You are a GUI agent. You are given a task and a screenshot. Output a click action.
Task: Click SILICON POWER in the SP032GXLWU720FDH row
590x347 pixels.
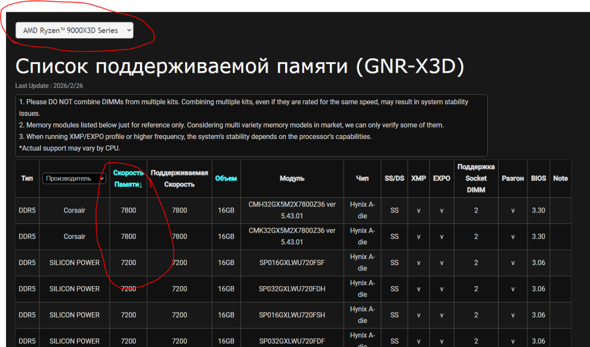tap(75, 289)
